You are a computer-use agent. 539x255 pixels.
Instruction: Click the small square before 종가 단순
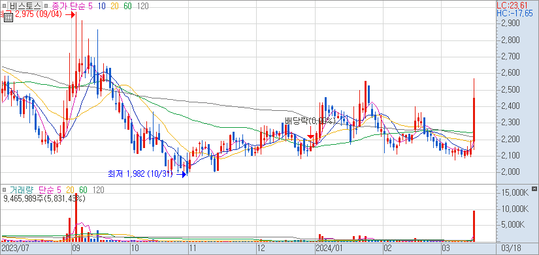coord(46,6)
